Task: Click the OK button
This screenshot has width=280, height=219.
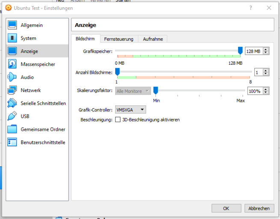Action: click(x=226, y=208)
